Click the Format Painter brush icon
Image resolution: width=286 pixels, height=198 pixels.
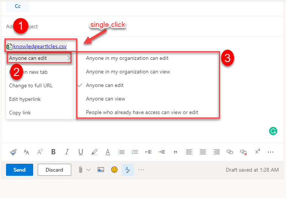[13, 152]
